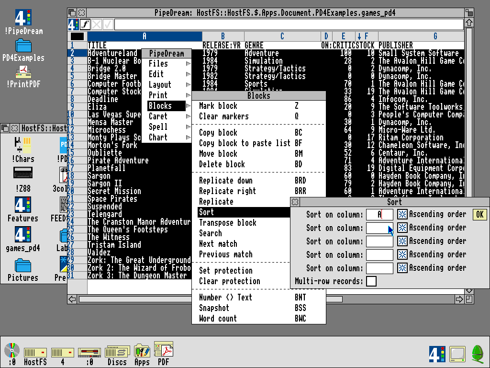Screen dimensions: 490x368
Task: Click the PipeDream 4 logo in toolbar
Action: pyautogui.click(x=73, y=24)
